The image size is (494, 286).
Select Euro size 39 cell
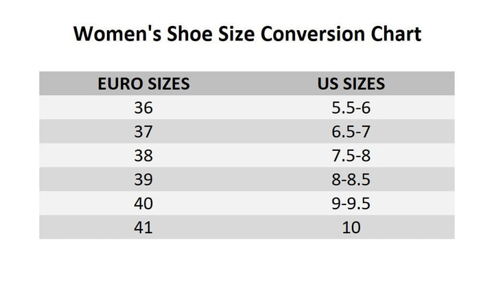(143, 180)
